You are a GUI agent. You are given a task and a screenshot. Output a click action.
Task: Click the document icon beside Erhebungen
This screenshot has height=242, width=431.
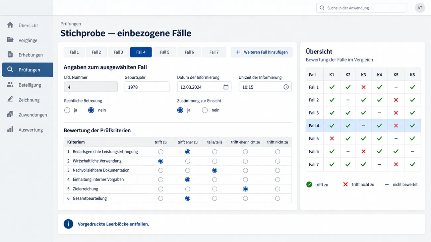pyautogui.click(x=10, y=55)
